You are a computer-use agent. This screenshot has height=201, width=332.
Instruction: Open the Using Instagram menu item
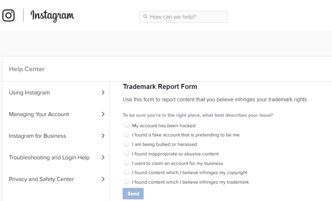pos(29,92)
